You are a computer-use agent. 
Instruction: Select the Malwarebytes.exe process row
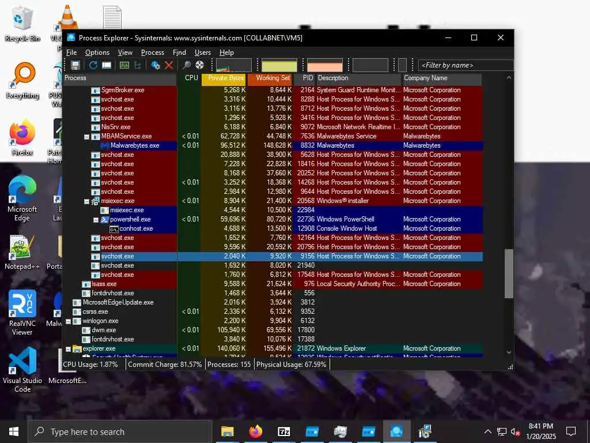coord(273,145)
